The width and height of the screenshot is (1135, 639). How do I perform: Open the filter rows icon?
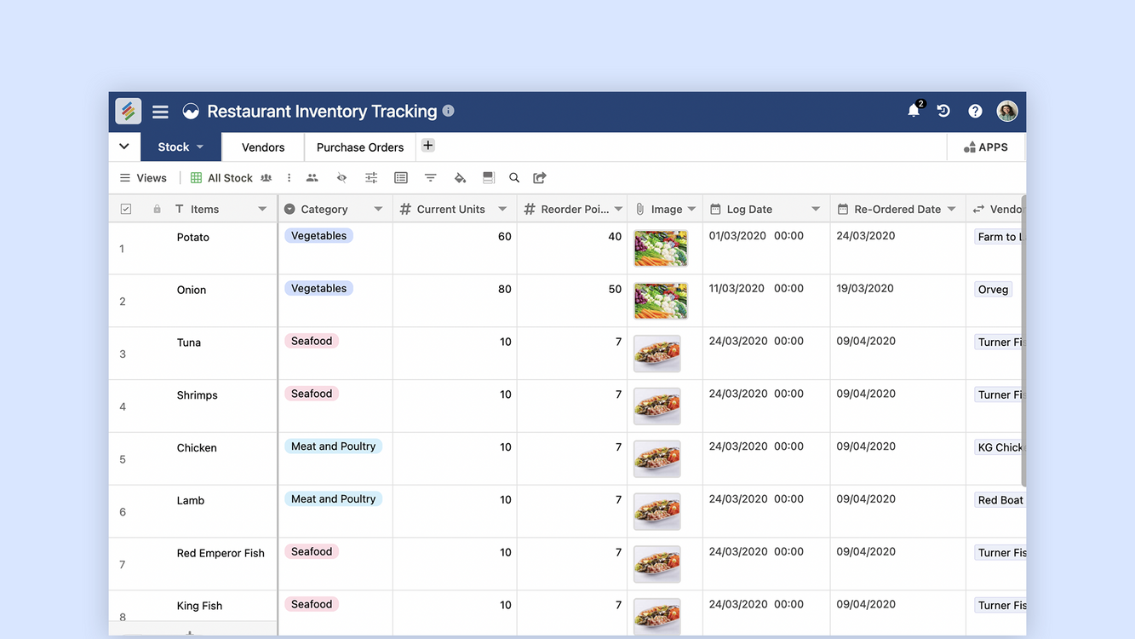tap(431, 178)
